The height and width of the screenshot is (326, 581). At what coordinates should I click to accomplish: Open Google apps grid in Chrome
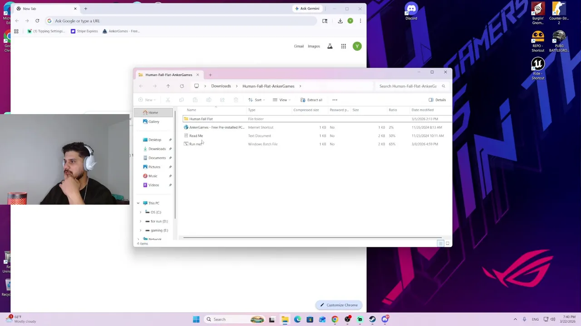[344, 46]
